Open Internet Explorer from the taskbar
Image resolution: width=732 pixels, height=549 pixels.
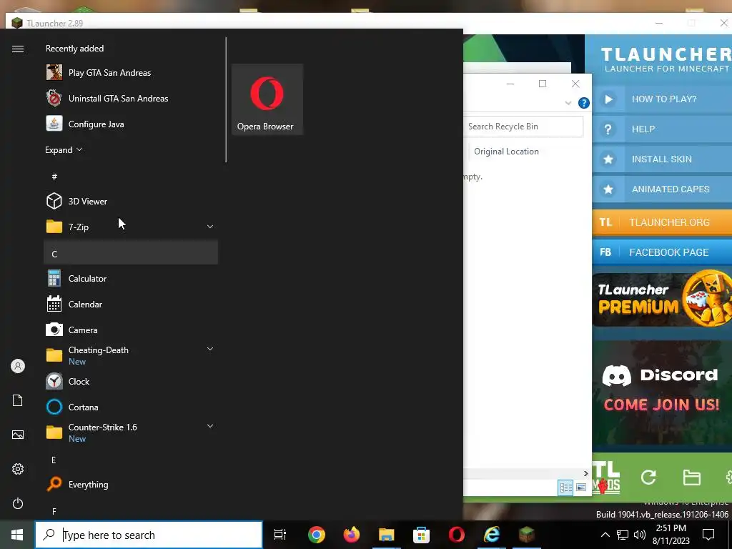492,535
